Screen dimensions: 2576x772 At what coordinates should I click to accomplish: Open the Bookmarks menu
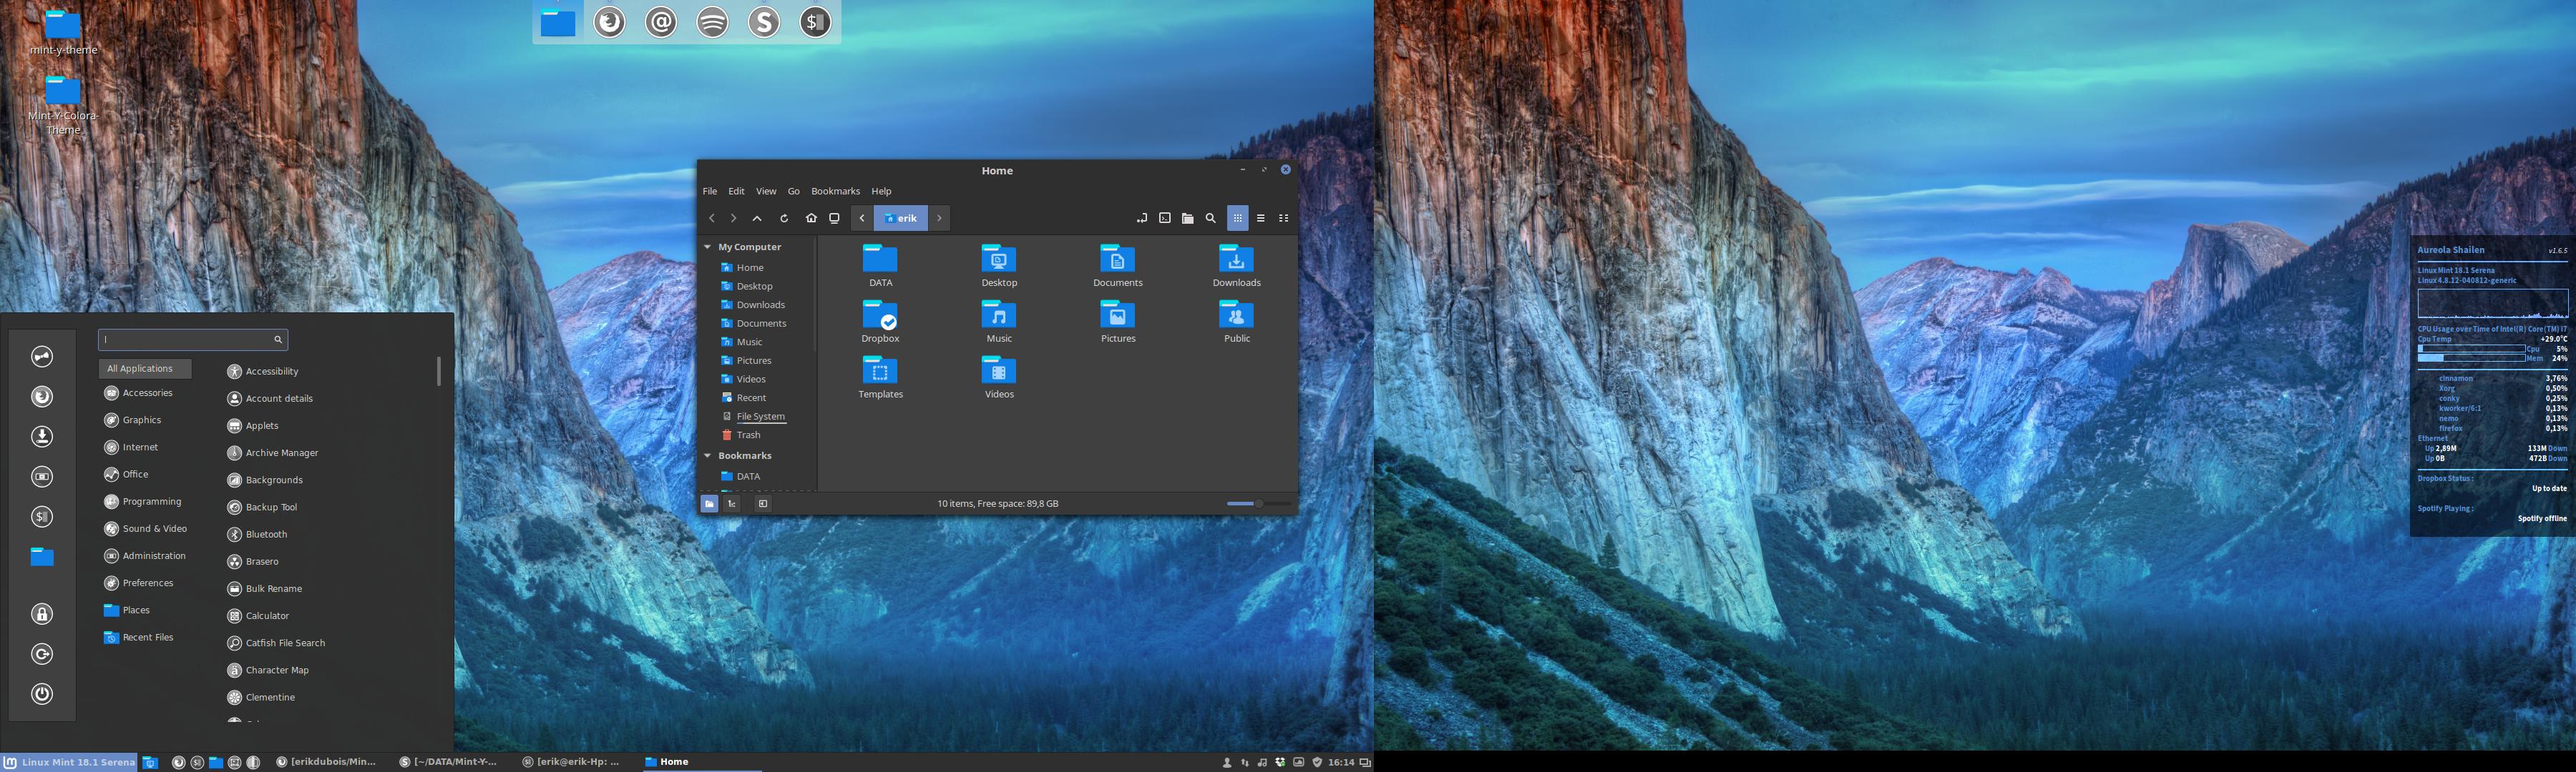(835, 191)
